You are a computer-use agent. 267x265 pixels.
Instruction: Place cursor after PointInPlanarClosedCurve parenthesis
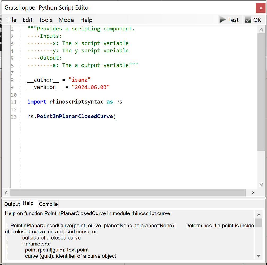click(x=117, y=117)
